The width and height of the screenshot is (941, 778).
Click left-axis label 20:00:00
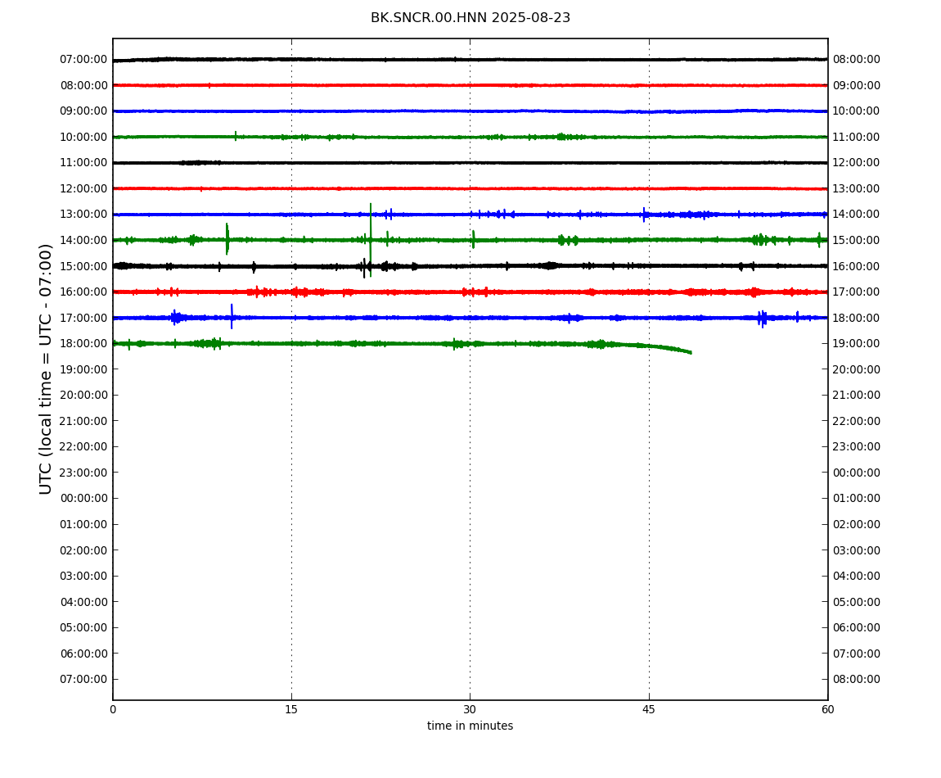[x=84, y=396]
